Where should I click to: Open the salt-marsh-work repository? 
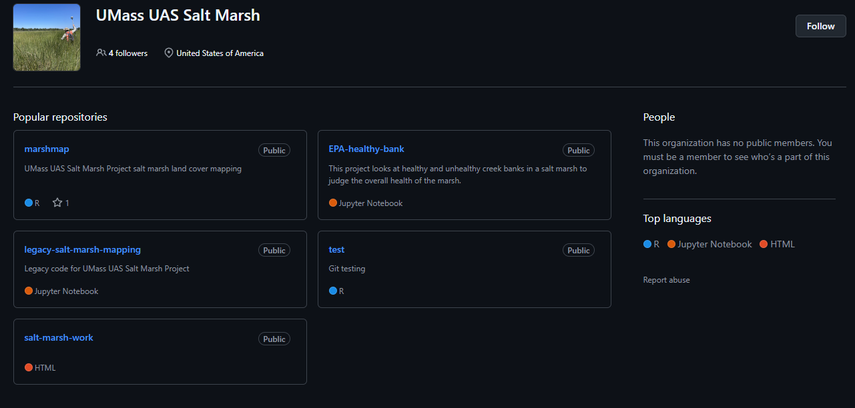[59, 337]
